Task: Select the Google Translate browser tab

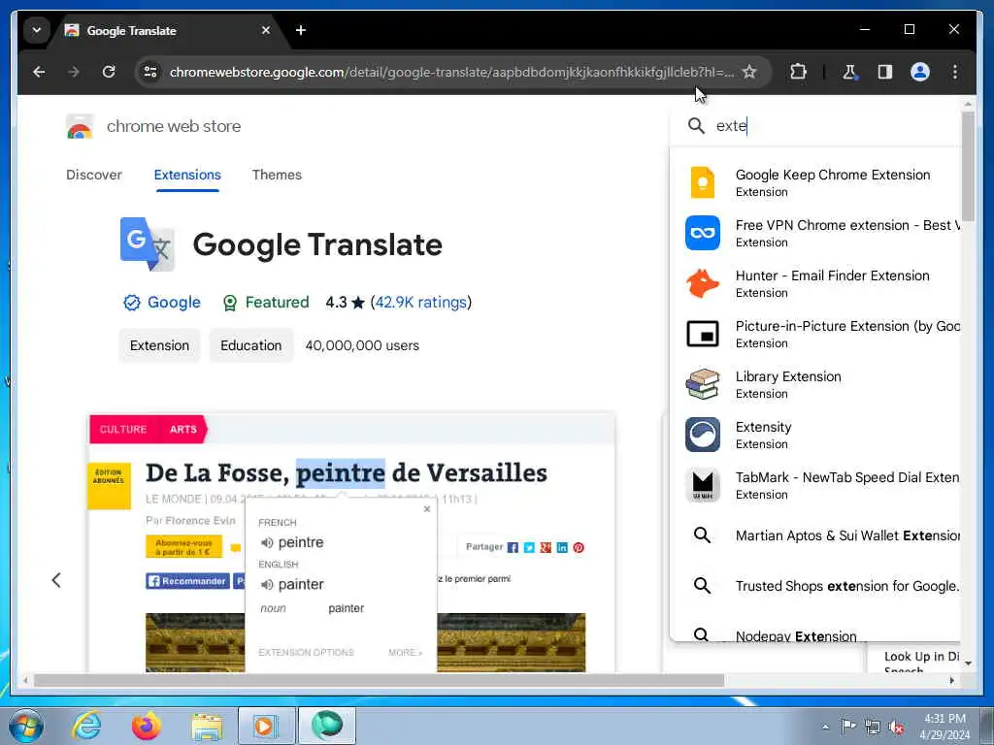Action: coord(168,30)
